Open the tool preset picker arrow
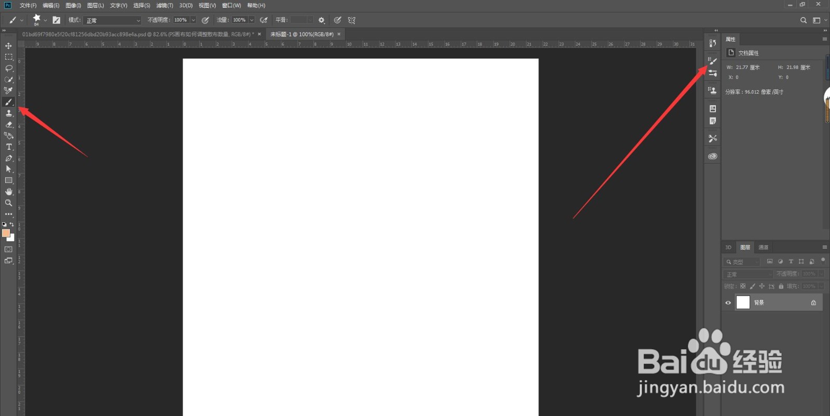This screenshot has width=830, height=416. tap(22, 20)
